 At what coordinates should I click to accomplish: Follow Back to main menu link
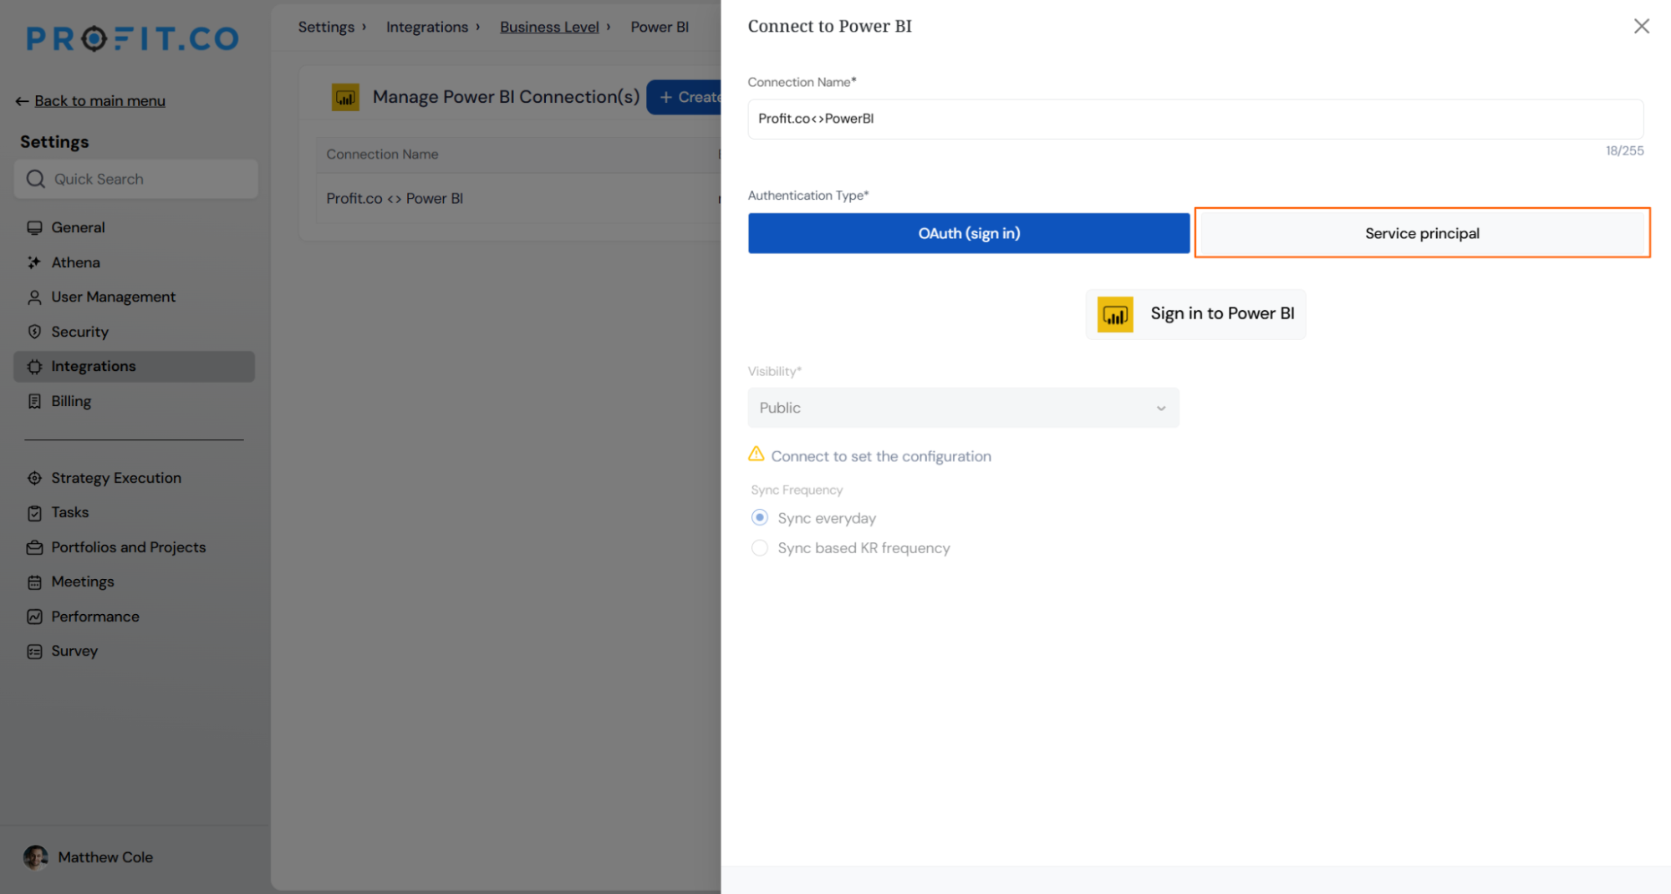click(x=99, y=101)
